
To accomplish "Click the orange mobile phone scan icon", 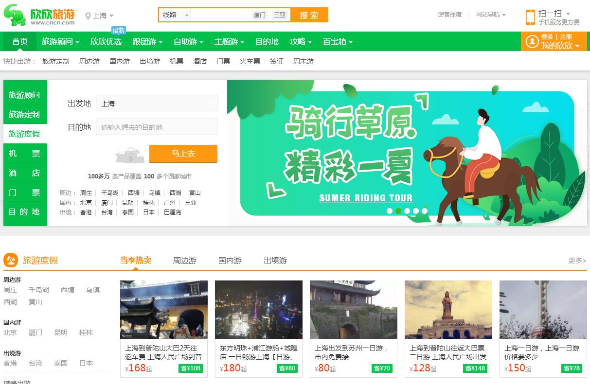I will tap(530, 17).
